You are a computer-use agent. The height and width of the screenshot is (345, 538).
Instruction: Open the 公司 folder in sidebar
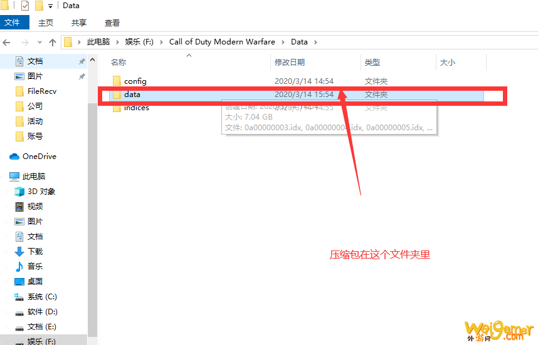point(35,106)
